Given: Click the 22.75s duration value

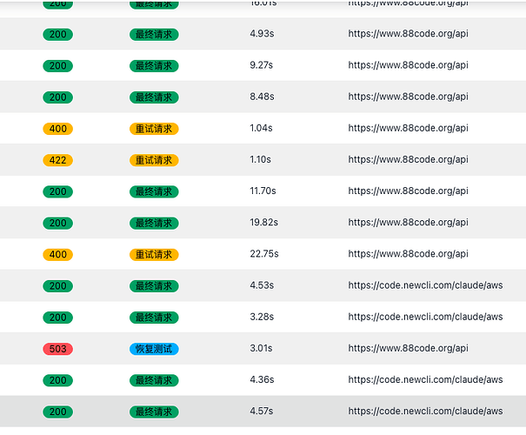Looking at the screenshot, I should click(264, 254).
